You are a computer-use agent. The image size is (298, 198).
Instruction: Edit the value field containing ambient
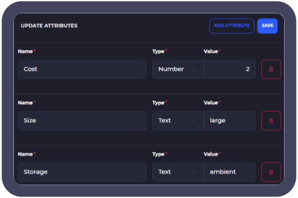pos(229,172)
